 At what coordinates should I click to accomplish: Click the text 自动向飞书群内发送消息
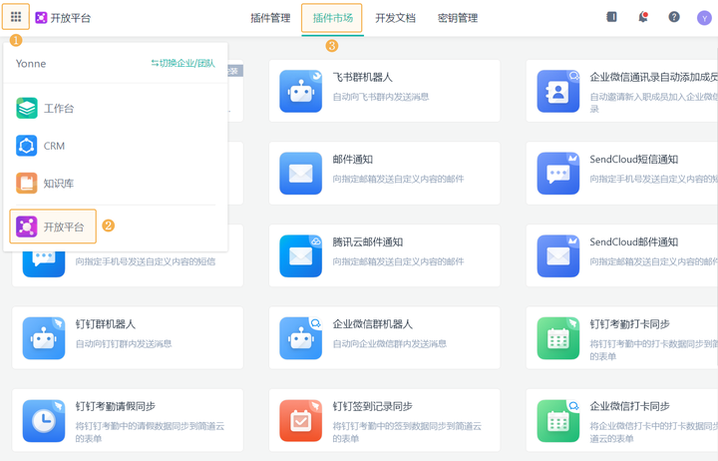(381, 97)
